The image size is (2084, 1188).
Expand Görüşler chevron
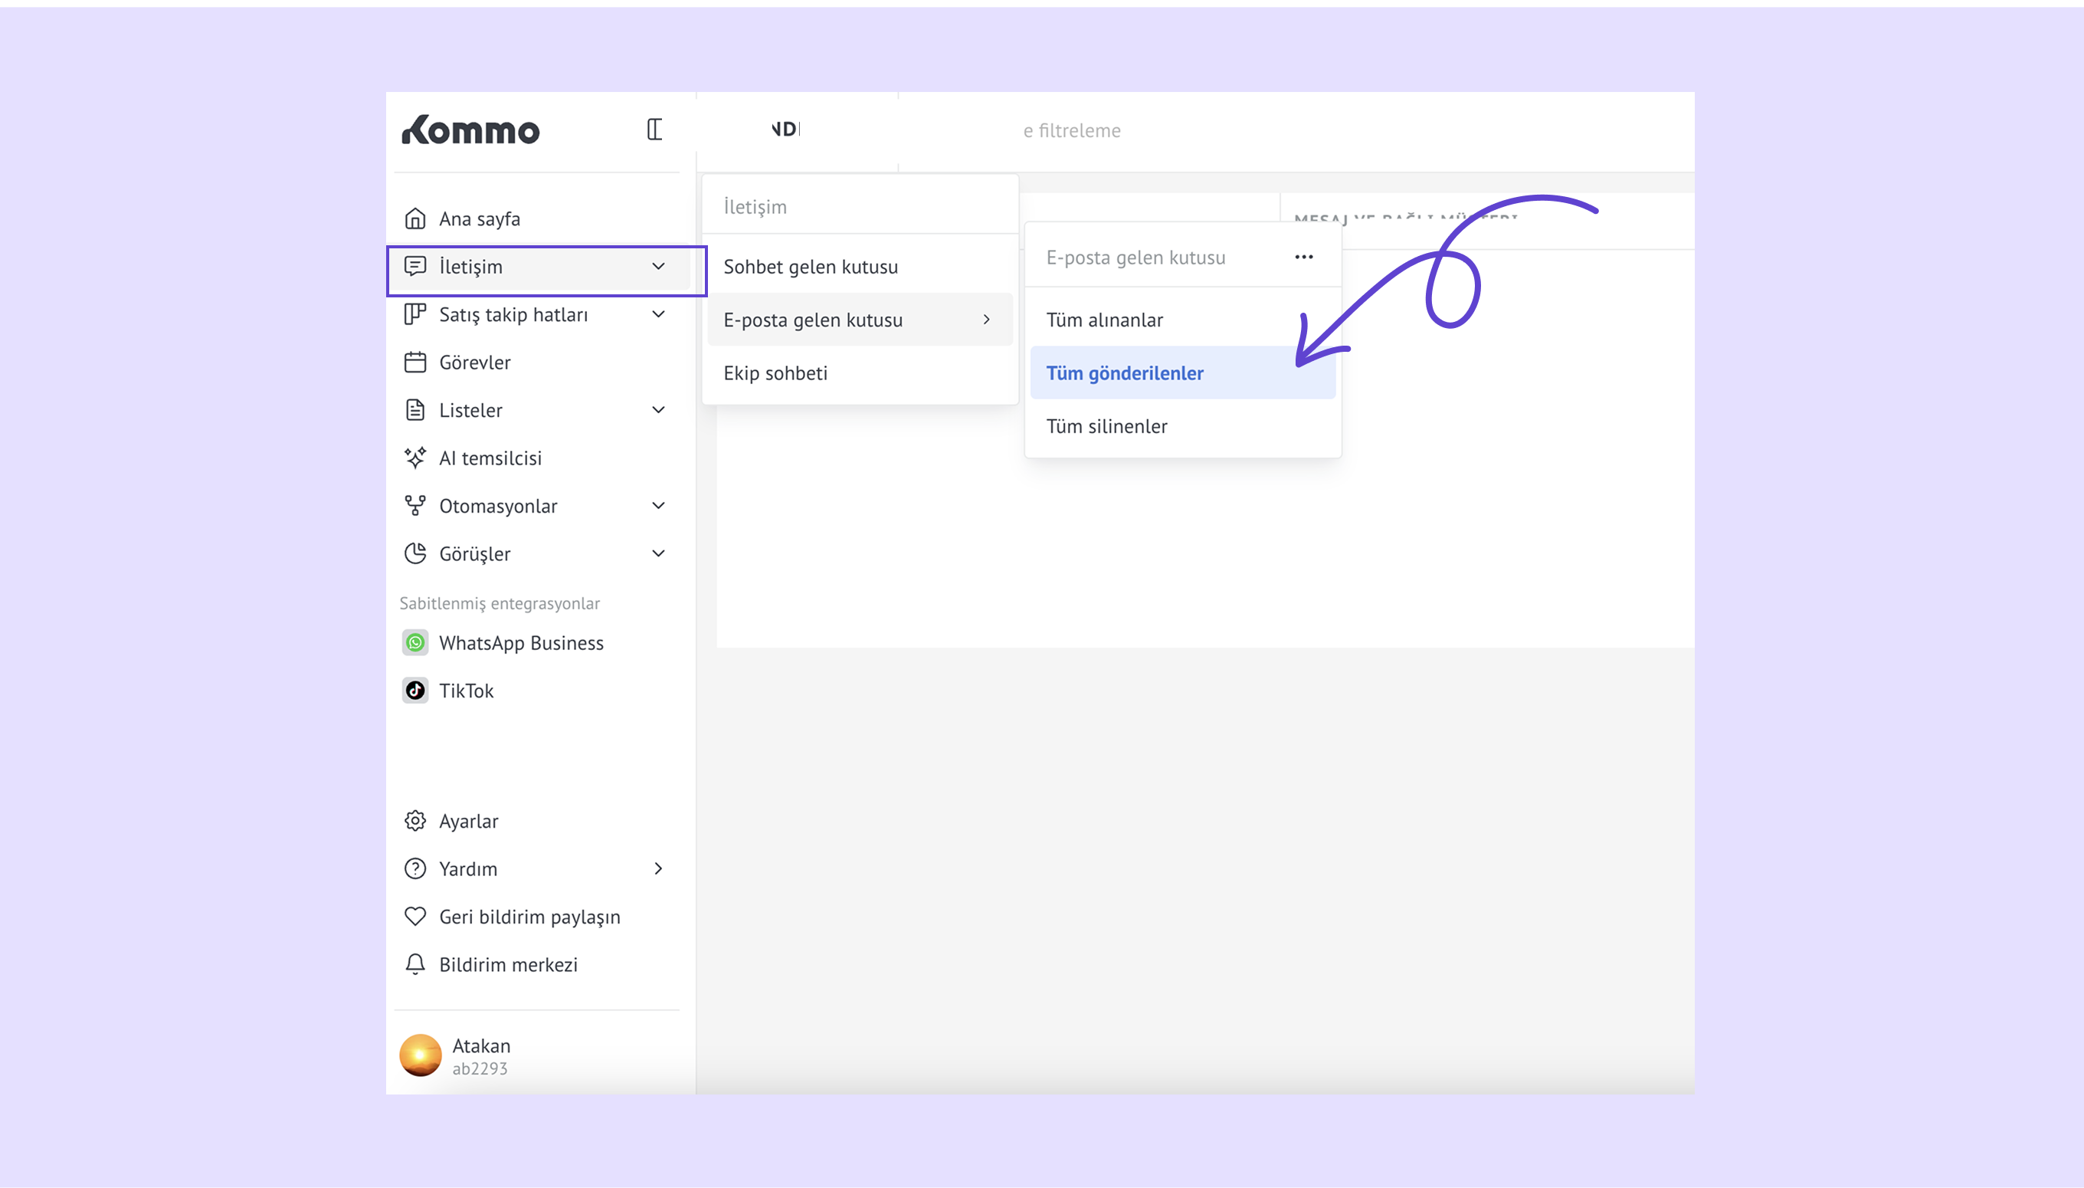coord(658,553)
